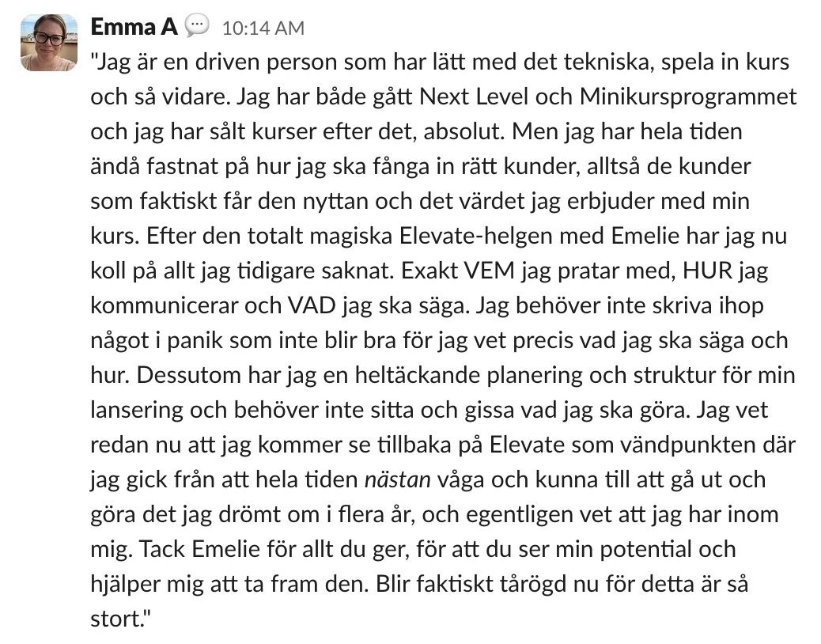Screen dimensions: 821x644
Task: Click the sender name Emma A
Action: tap(134, 27)
